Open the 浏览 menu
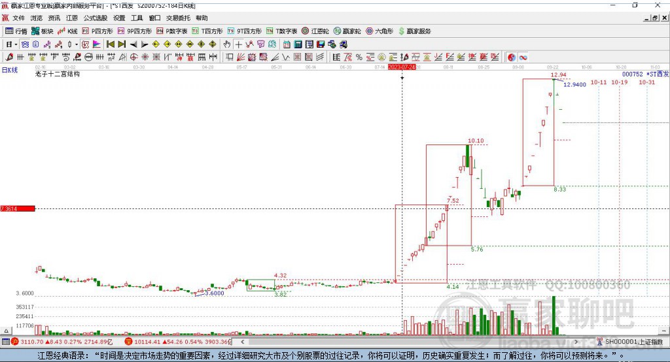The image size is (670, 362). tap(37, 18)
